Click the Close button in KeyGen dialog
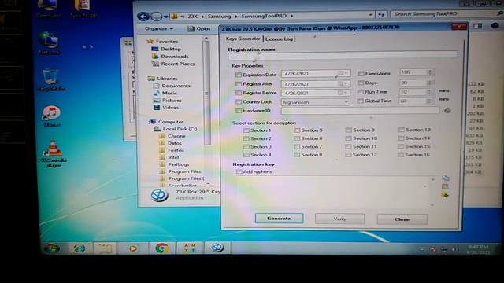 point(402,219)
